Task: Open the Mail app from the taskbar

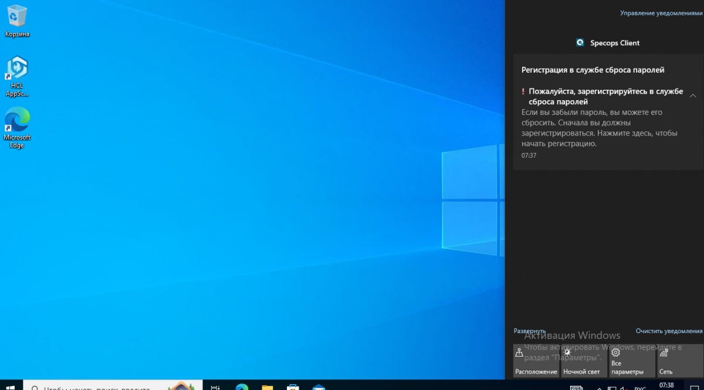Action: tap(319, 386)
